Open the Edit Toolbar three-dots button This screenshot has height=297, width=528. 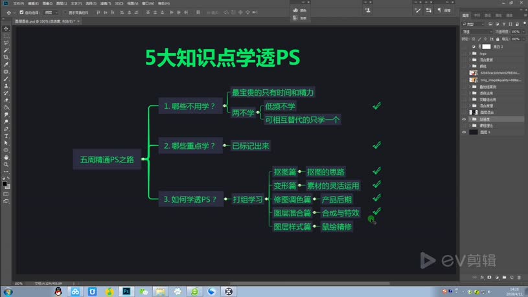(6, 171)
